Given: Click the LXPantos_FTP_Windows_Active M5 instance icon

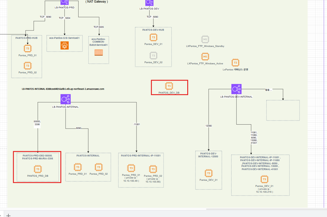Looking at the screenshot, I should (x=205, y=57).
